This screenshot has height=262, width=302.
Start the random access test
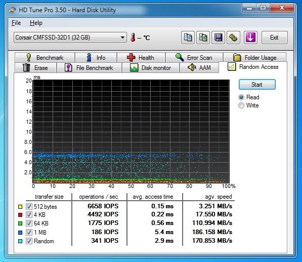click(x=257, y=85)
